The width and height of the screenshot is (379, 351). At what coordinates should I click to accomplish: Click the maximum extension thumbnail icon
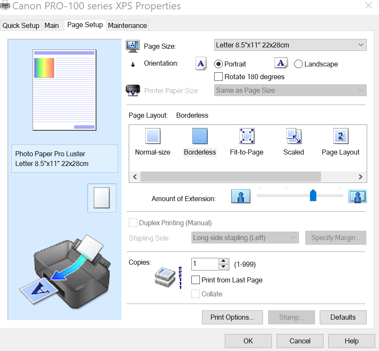point(357,196)
